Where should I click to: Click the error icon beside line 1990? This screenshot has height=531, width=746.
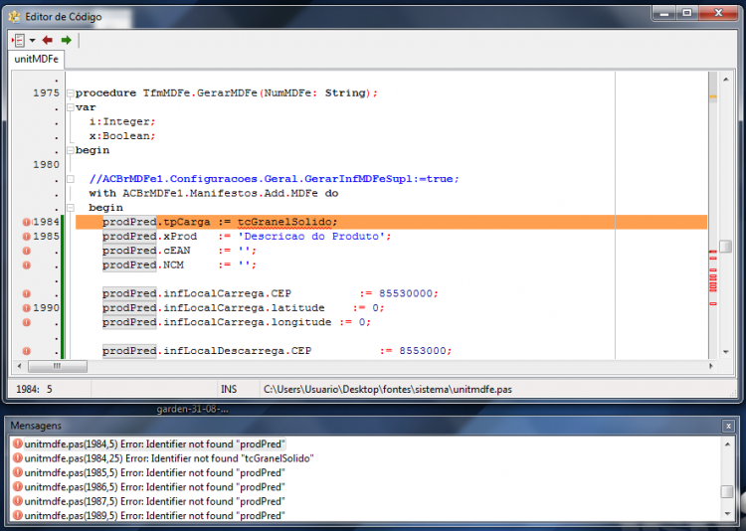[27, 308]
